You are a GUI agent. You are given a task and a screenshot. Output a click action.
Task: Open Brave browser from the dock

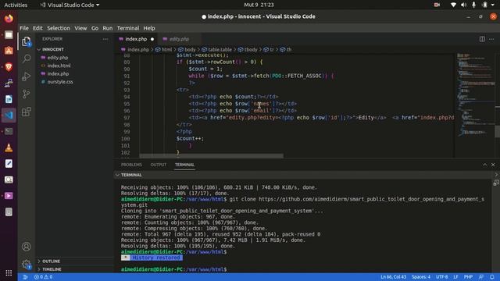pos(9,67)
